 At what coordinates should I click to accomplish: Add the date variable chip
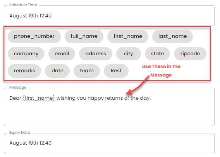57,71
